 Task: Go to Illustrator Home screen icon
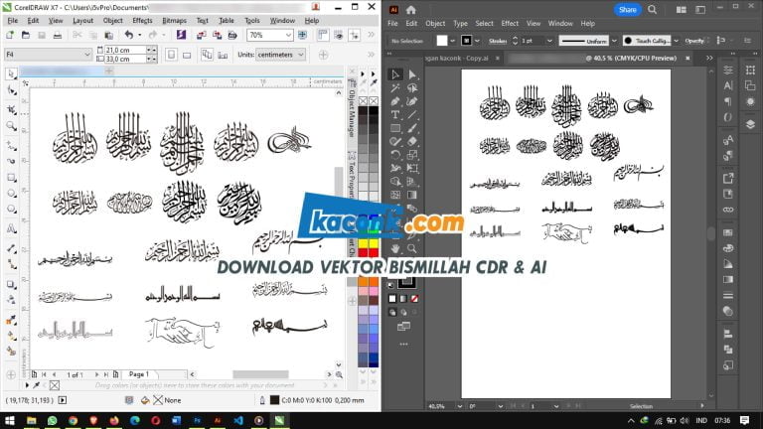(411, 10)
